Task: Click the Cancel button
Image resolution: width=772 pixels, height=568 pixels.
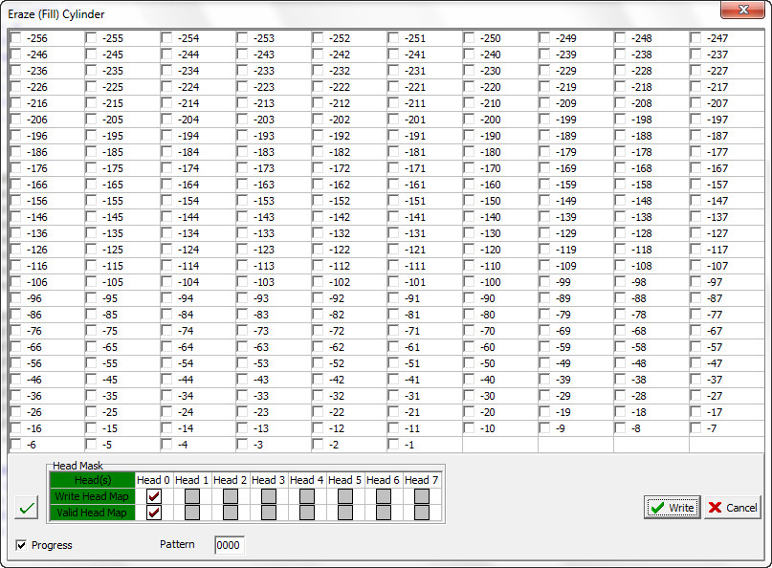Action: pyautogui.click(x=733, y=508)
